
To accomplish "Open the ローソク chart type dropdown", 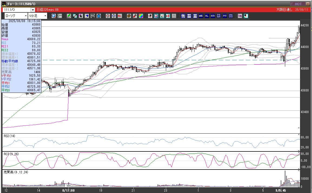I will tap(16, 16).
